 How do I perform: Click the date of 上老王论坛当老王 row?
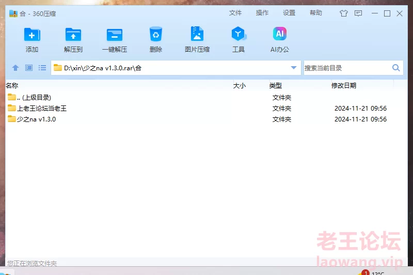(x=360, y=109)
